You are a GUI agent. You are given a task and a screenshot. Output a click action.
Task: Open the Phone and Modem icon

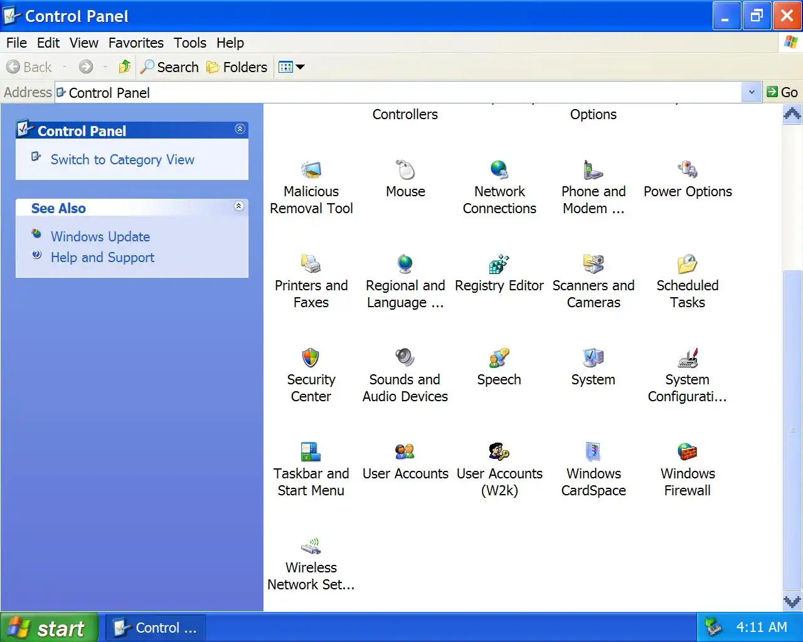click(593, 170)
